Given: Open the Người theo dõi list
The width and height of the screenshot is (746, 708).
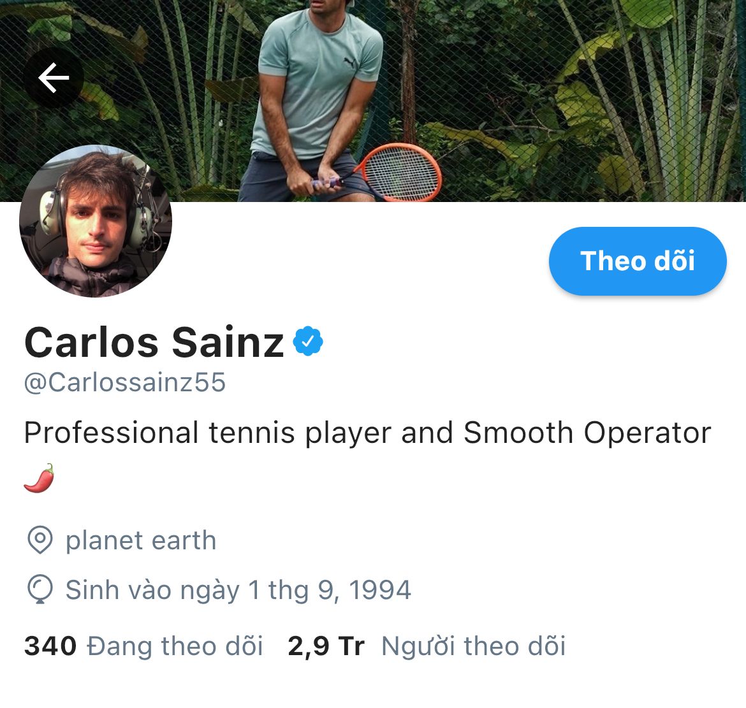Looking at the screenshot, I should coord(473,646).
